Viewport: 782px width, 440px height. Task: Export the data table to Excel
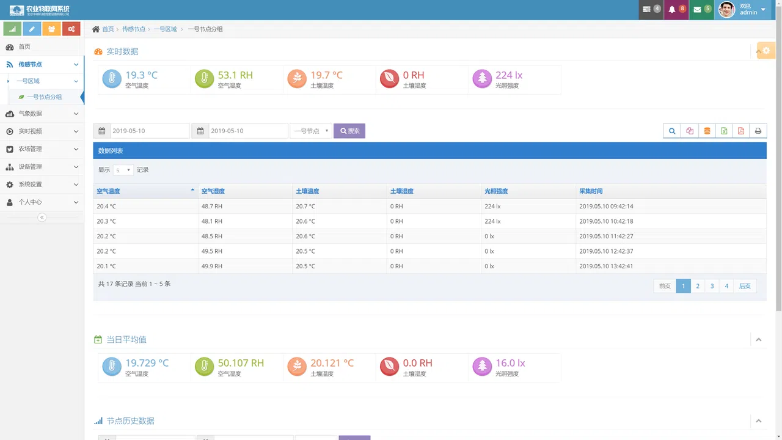723,131
